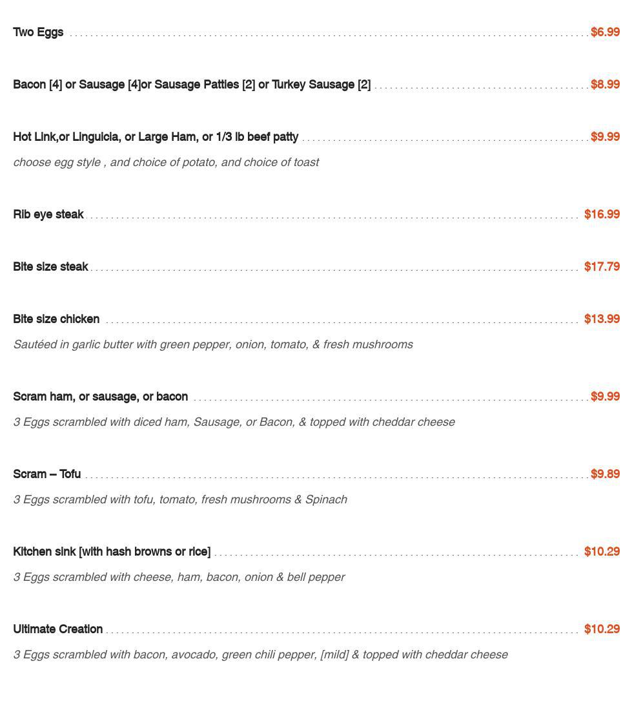Select the Kitchen sink menu item

112,552
